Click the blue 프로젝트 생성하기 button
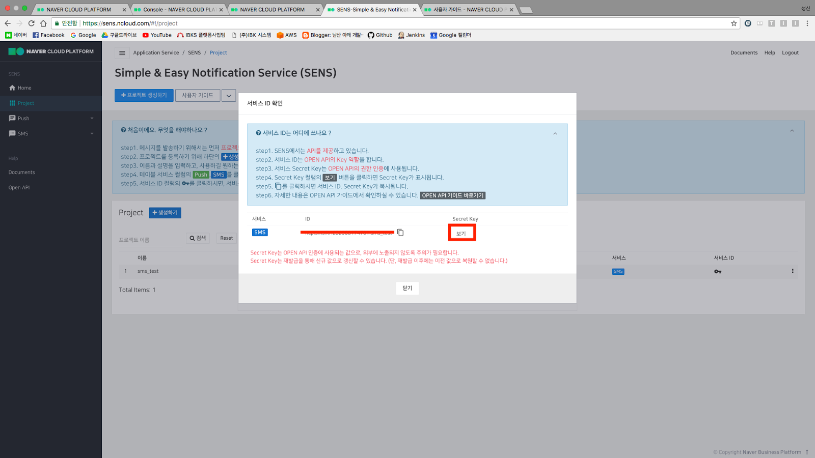815x458 pixels. point(144,96)
